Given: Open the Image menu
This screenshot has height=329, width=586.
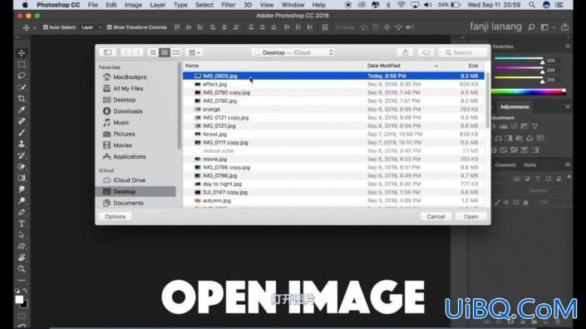Looking at the screenshot, I should point(133,5).
